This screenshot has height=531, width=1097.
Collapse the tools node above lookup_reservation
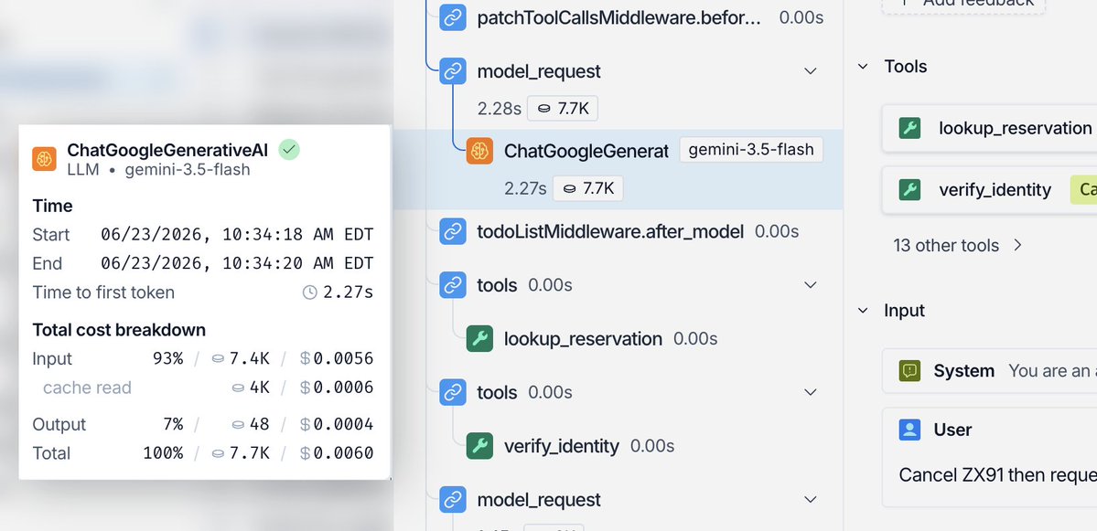(810, 285)
